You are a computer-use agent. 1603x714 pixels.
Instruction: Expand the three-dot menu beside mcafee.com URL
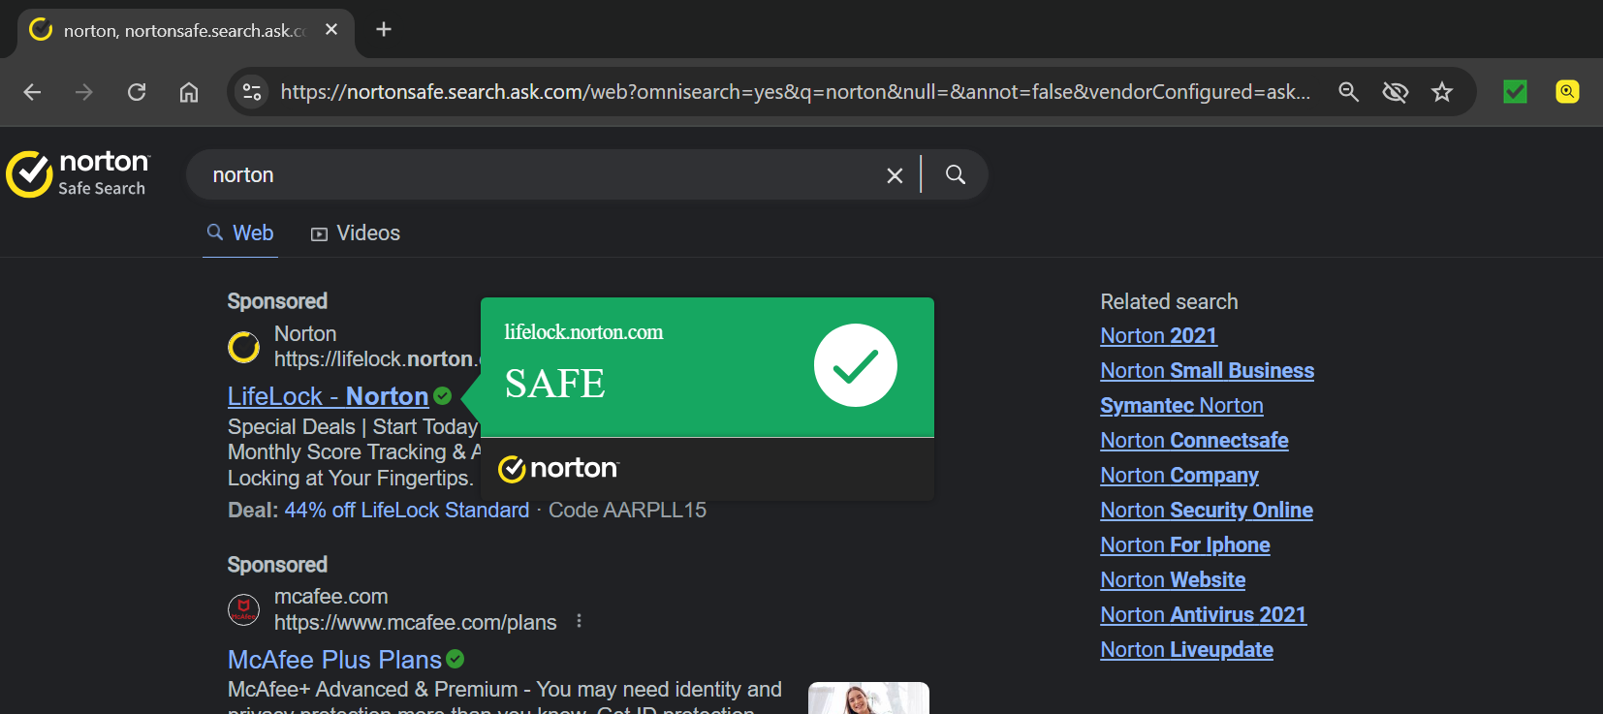(x=580, y=621)
